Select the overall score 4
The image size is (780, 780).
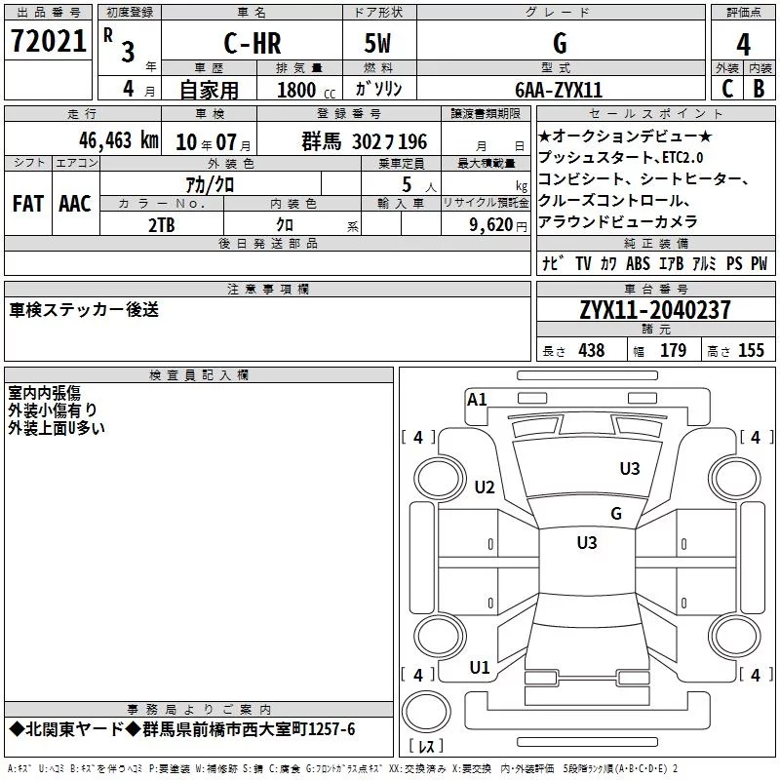[x=743, y=45]
